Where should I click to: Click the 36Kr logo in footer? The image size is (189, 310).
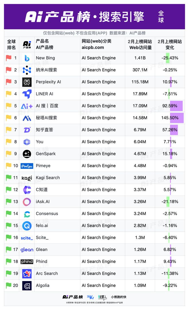coord(90,297)
